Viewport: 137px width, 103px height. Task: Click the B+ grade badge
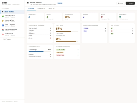click(112, 34)
